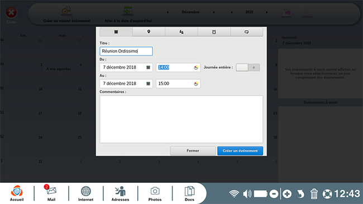Image resolution: width=363 pixels, height=204 pixels.
Task: Toggle the Journée entière switch
Action: pyautogui.click(x=248, y=68)
